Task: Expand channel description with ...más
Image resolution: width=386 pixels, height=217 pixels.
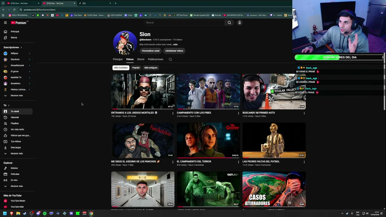Action: click(175, 45)
